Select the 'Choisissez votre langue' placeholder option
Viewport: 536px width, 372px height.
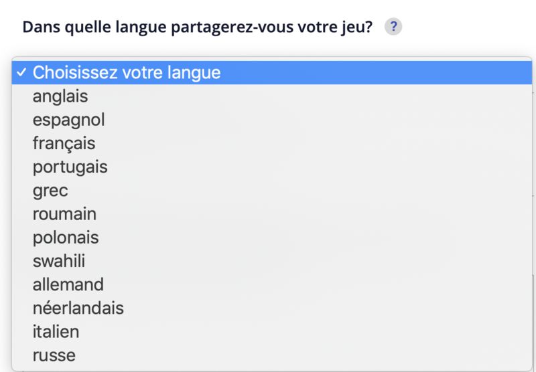click(127, 72)
